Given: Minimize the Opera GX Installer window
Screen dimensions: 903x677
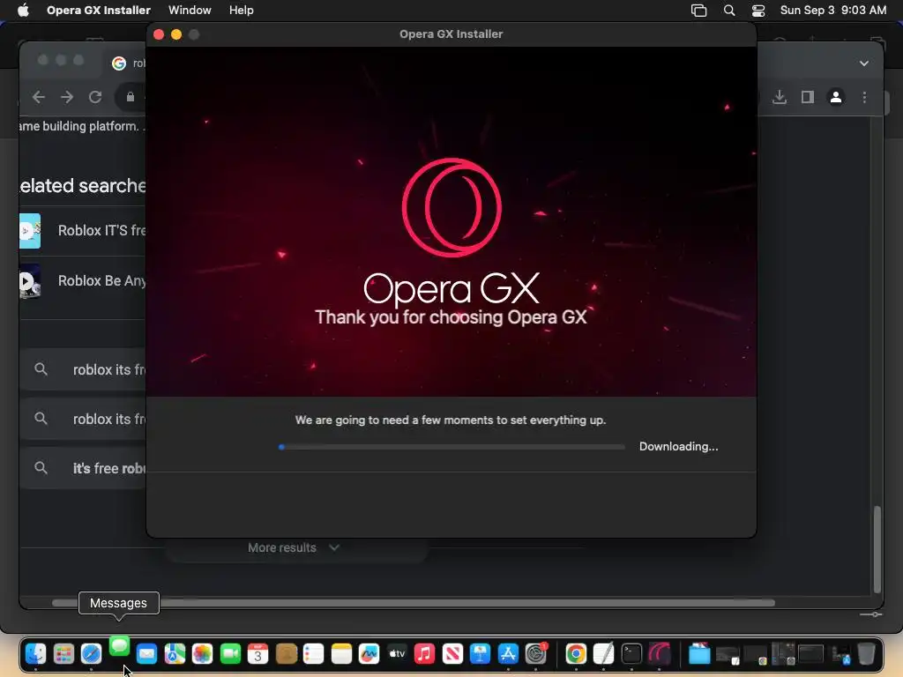Looking at the screenshot, I should coord(176,34).
